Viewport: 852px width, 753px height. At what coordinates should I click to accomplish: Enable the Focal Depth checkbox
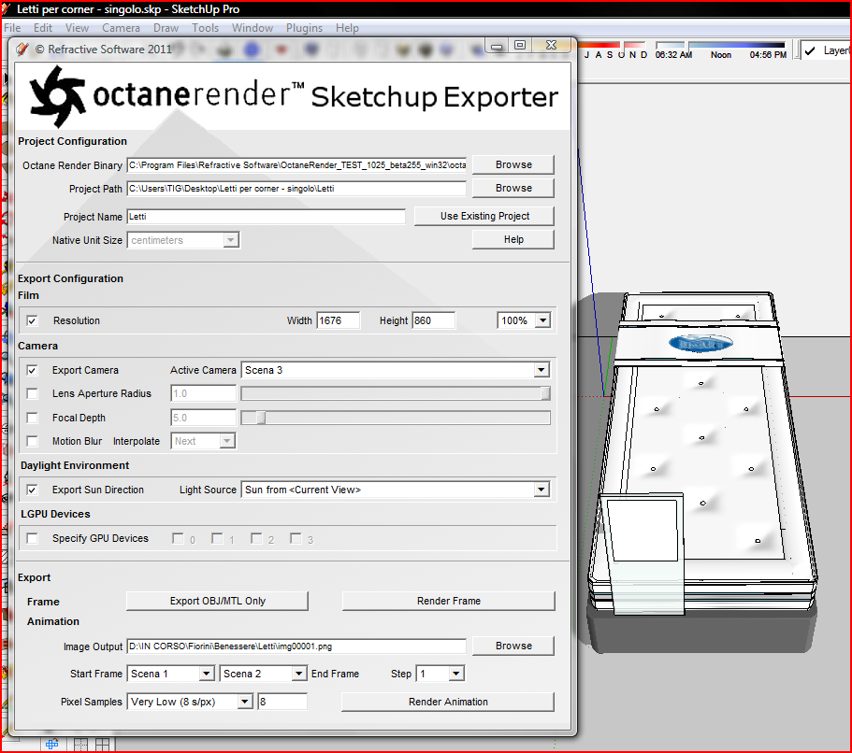pos(32,418)
